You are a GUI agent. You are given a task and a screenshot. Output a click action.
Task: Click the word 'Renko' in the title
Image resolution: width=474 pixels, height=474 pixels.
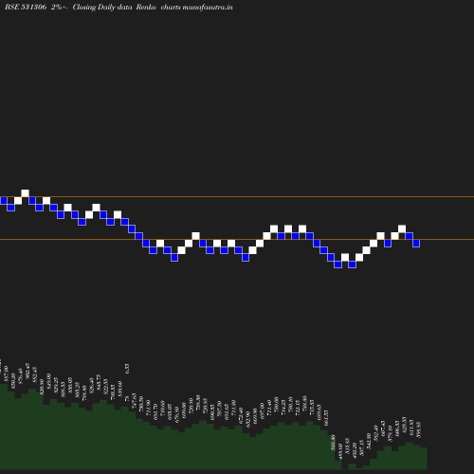[146, 8]
